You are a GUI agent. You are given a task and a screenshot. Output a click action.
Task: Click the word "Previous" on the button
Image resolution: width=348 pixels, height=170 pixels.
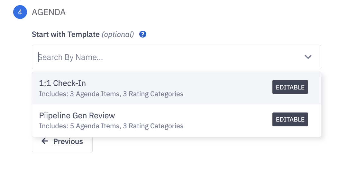68,141
